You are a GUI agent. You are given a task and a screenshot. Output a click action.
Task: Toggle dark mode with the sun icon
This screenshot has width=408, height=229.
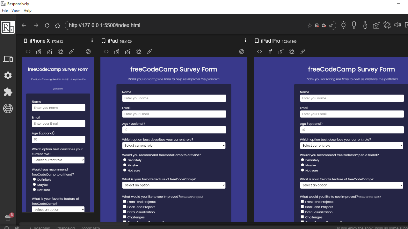coord(343,24)
